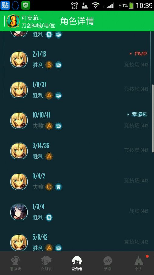Open the 个人 profile tab
The height and width of the screenshot is (275, 154).
139,263
